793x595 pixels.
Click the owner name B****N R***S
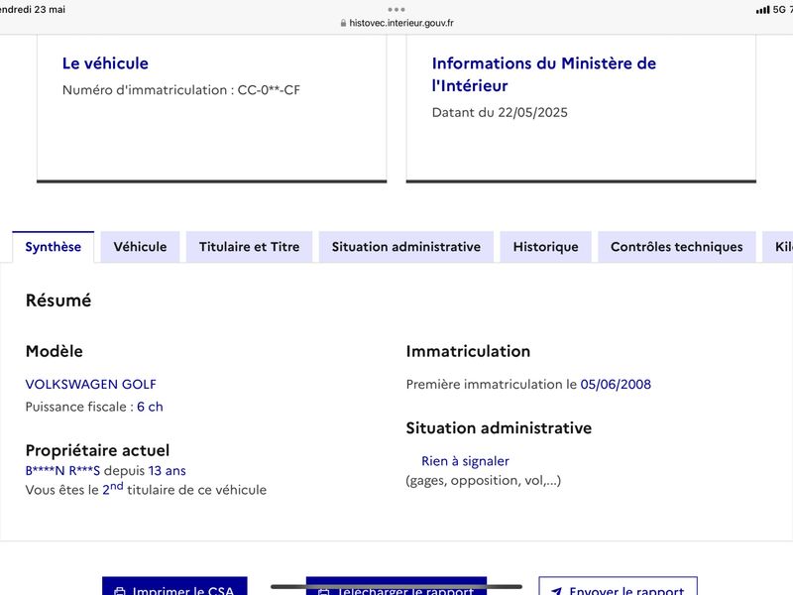tap(62, 471)
